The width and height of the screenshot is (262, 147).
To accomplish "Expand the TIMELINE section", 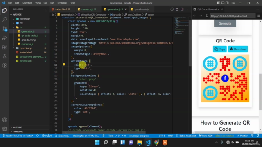I will coord(17,131).
